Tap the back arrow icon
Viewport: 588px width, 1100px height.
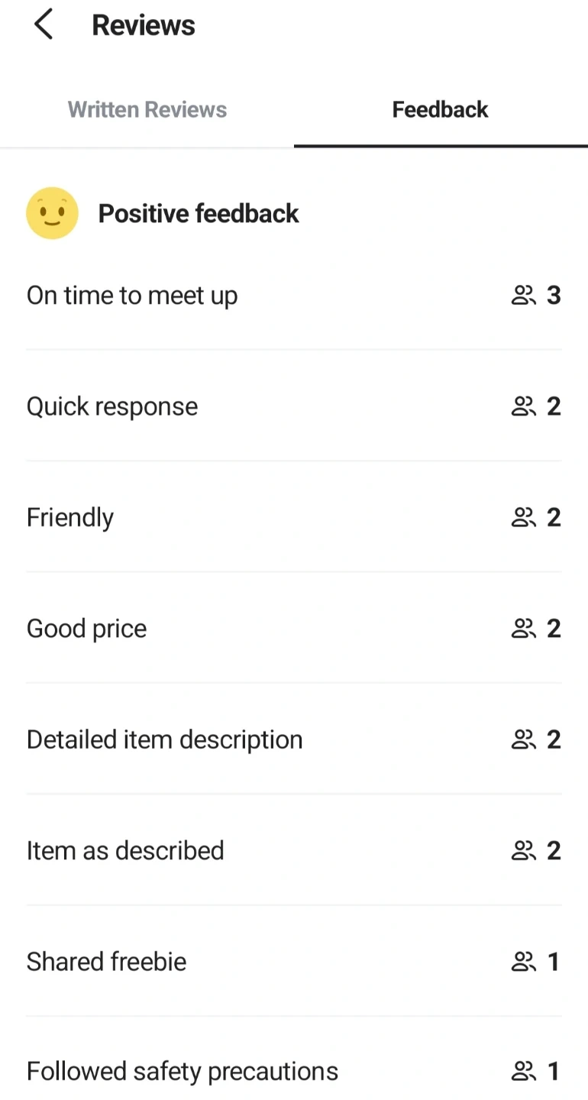point(44,25)
